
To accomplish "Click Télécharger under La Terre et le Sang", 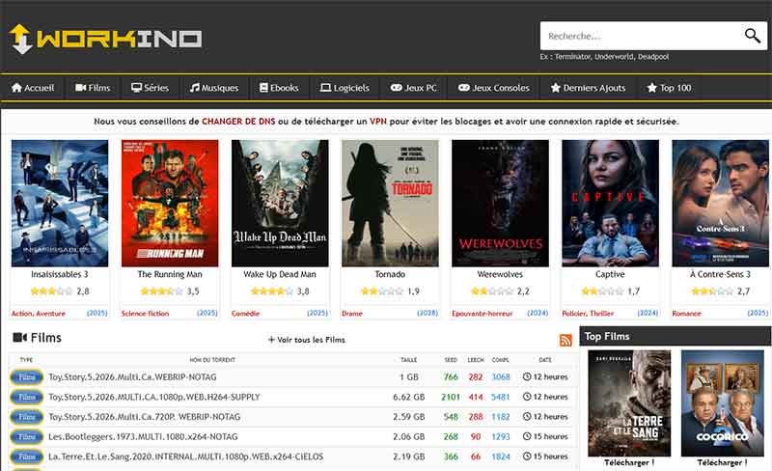I will (629, 462).
